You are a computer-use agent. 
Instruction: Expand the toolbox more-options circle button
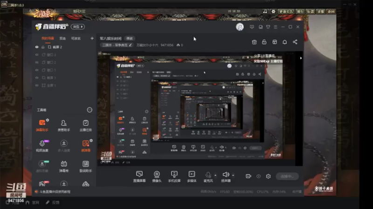coord(90,110)
